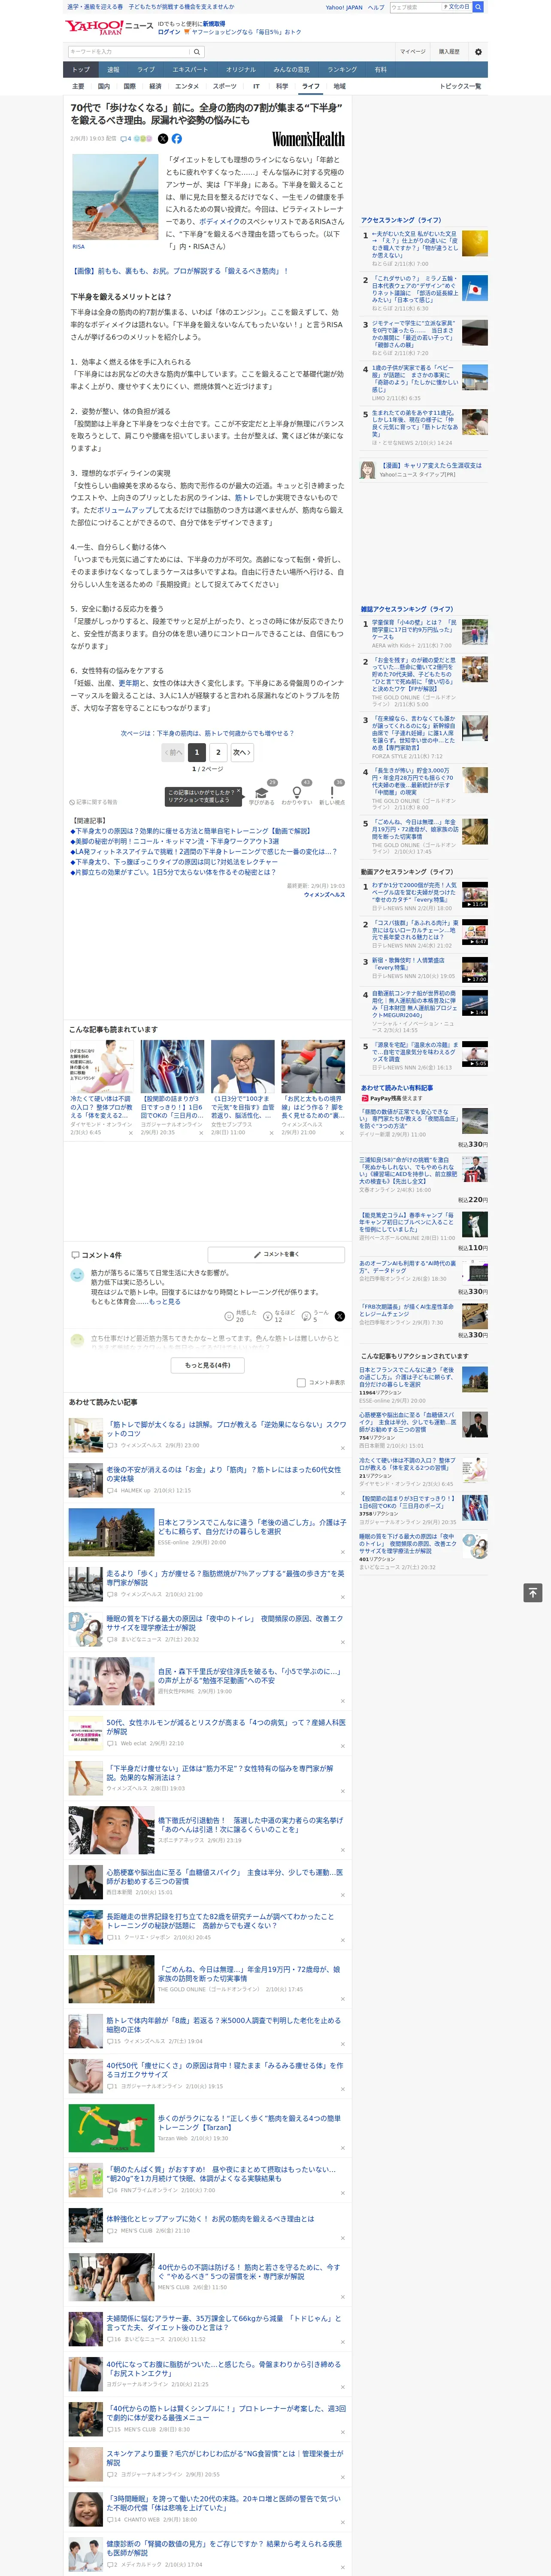
Task: Open スキンケアより重要？ article
Action: (x=225, y=2458)
